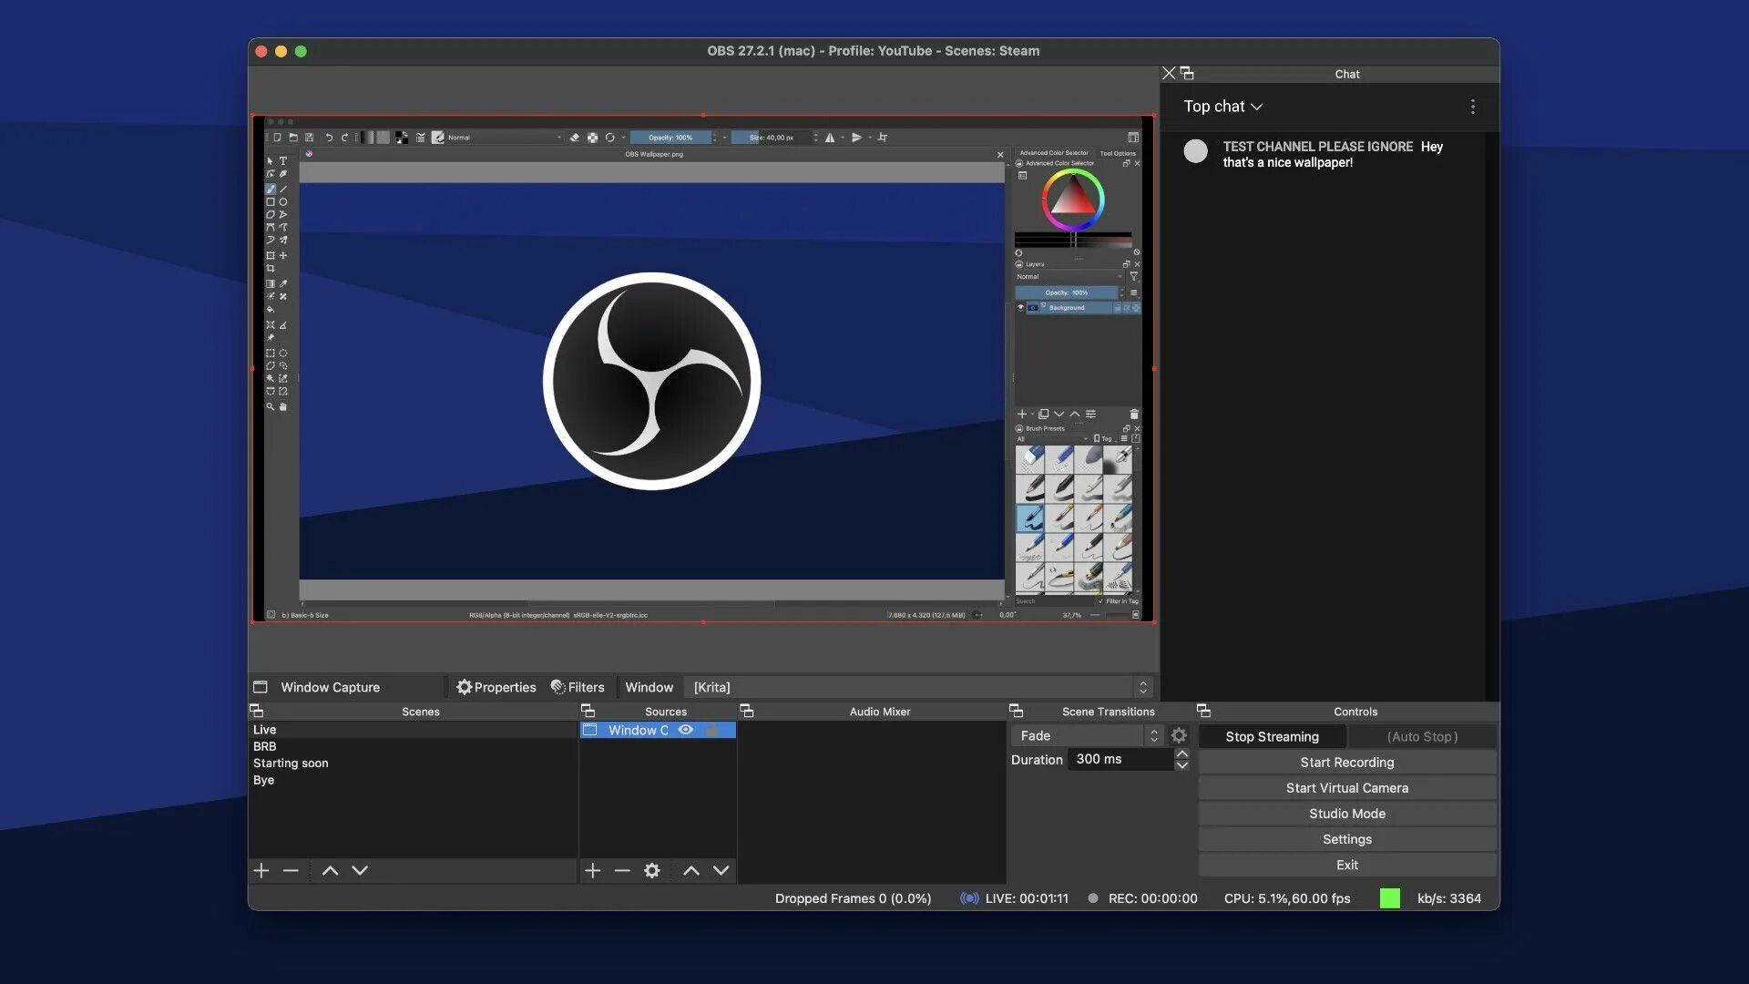Select the Zoom tool in toolbar

click(x=269, y=406)
